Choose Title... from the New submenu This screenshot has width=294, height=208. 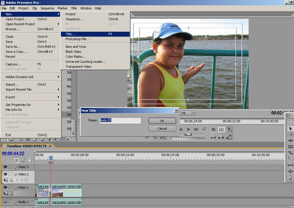tap(70, 34)
